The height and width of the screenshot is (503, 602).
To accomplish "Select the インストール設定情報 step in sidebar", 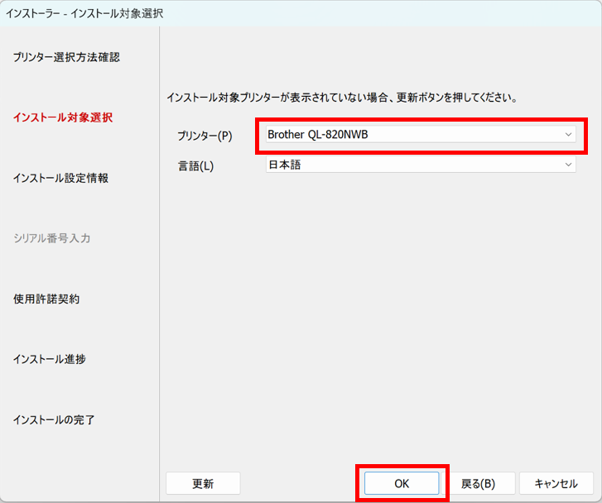I will [x=60, y=178].
